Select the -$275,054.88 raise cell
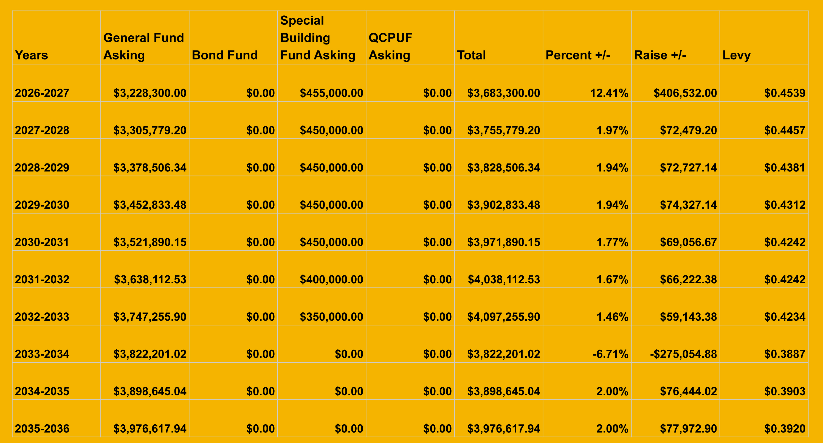823x443 pixels. point(676,344)
